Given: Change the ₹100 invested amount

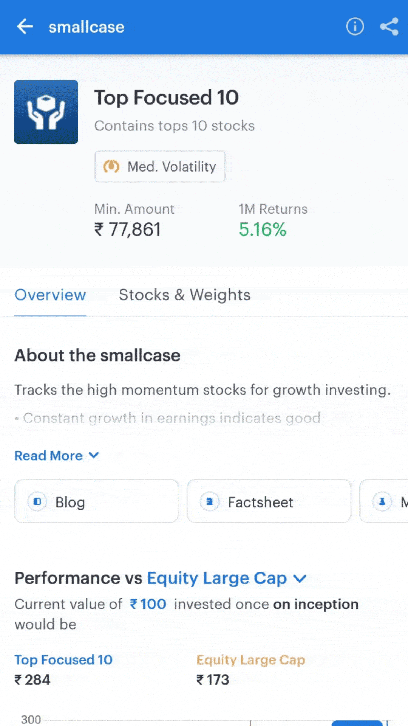Looking at the screenshot, I should tap(148, 604).
